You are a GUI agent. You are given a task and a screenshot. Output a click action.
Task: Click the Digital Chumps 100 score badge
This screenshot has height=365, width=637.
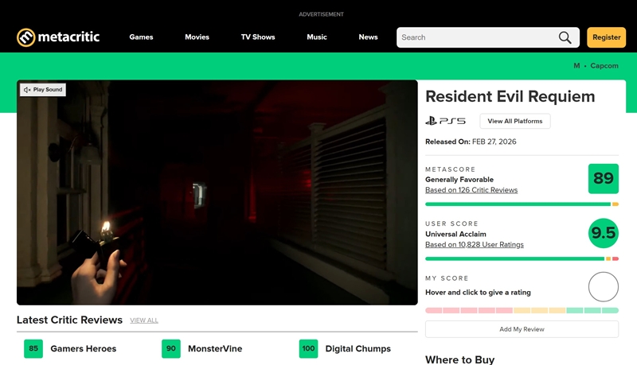click(x=308, y=348)
